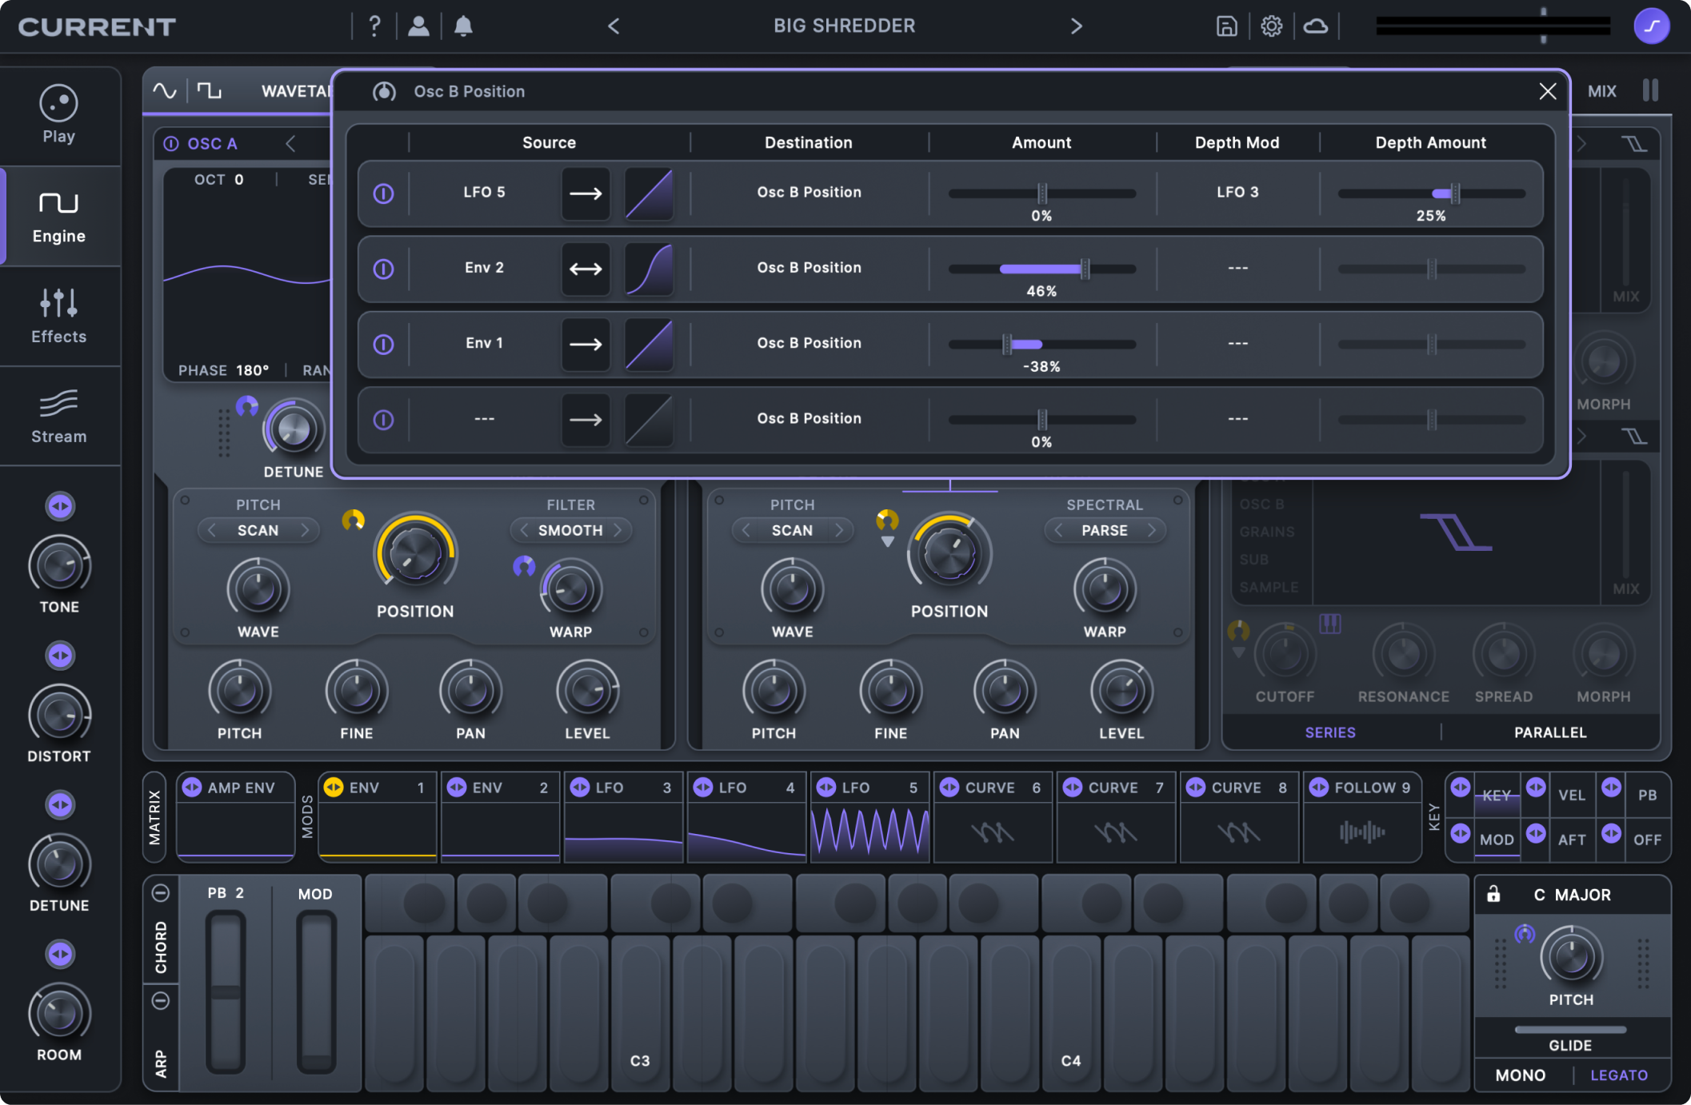Image resolution: width=1691 pixels, height=1105 pixels.
Task: Click the notifications bell icon
Action: point(463,26)
